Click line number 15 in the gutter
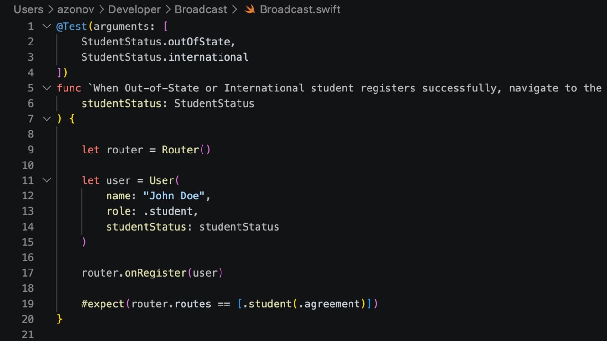 (28, 242)
